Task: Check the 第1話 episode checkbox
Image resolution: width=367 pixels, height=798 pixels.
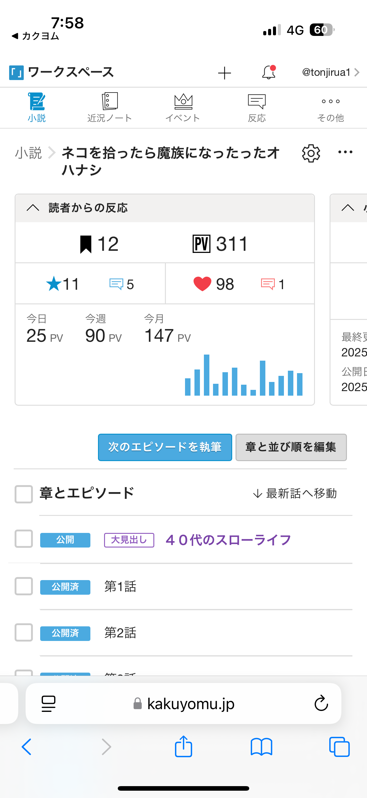Action: [x=23, y=586]
